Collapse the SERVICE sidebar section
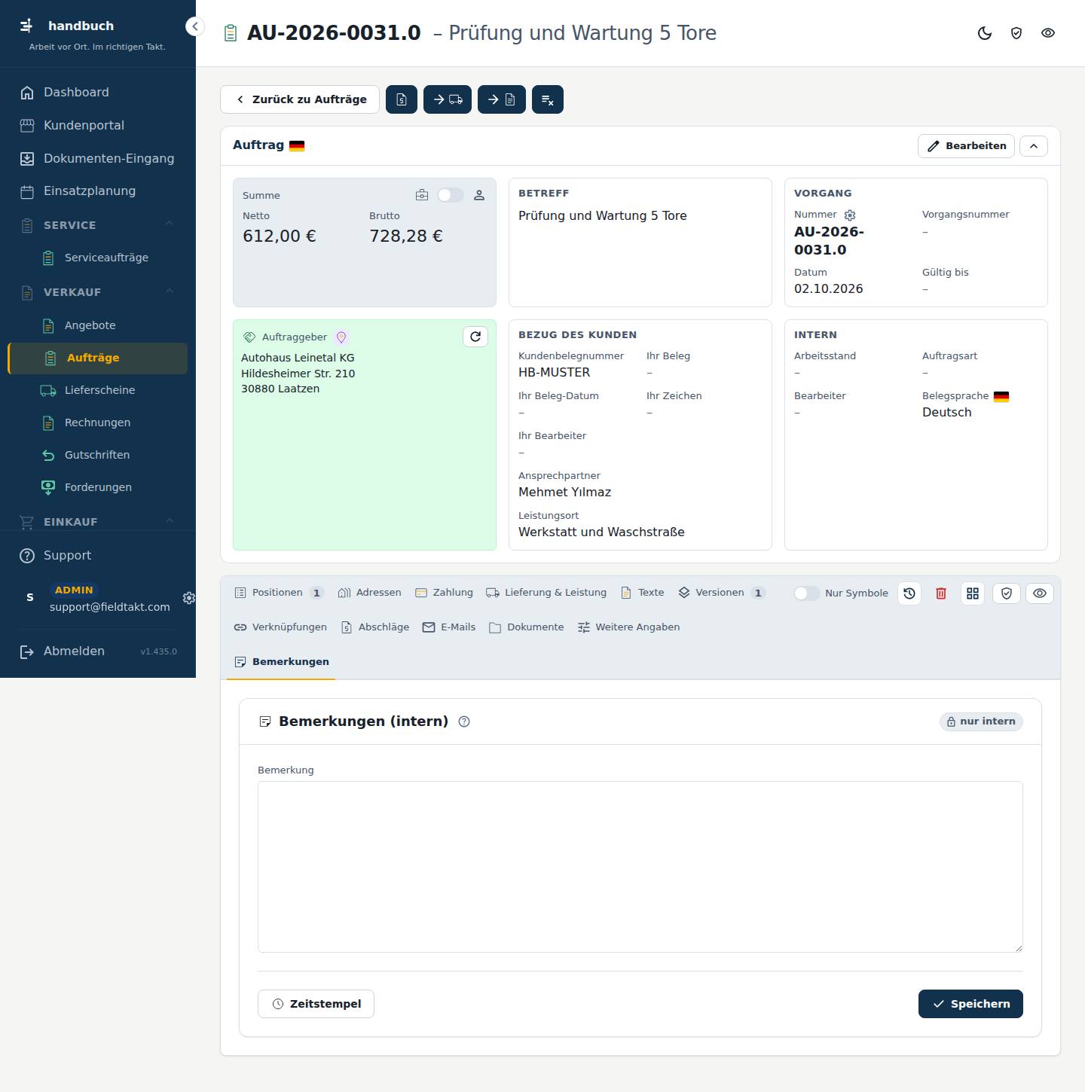The image size is (1085, 1092). 170,224
